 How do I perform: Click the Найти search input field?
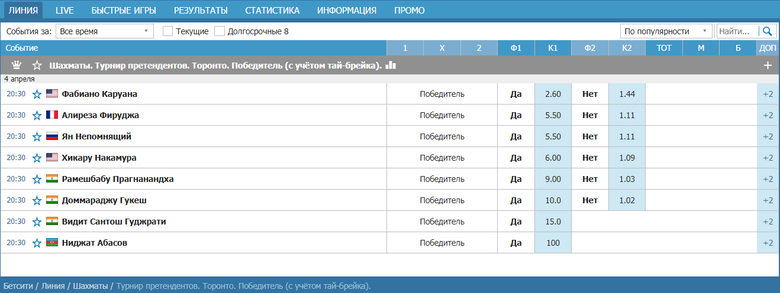click(x=737, y=31)
